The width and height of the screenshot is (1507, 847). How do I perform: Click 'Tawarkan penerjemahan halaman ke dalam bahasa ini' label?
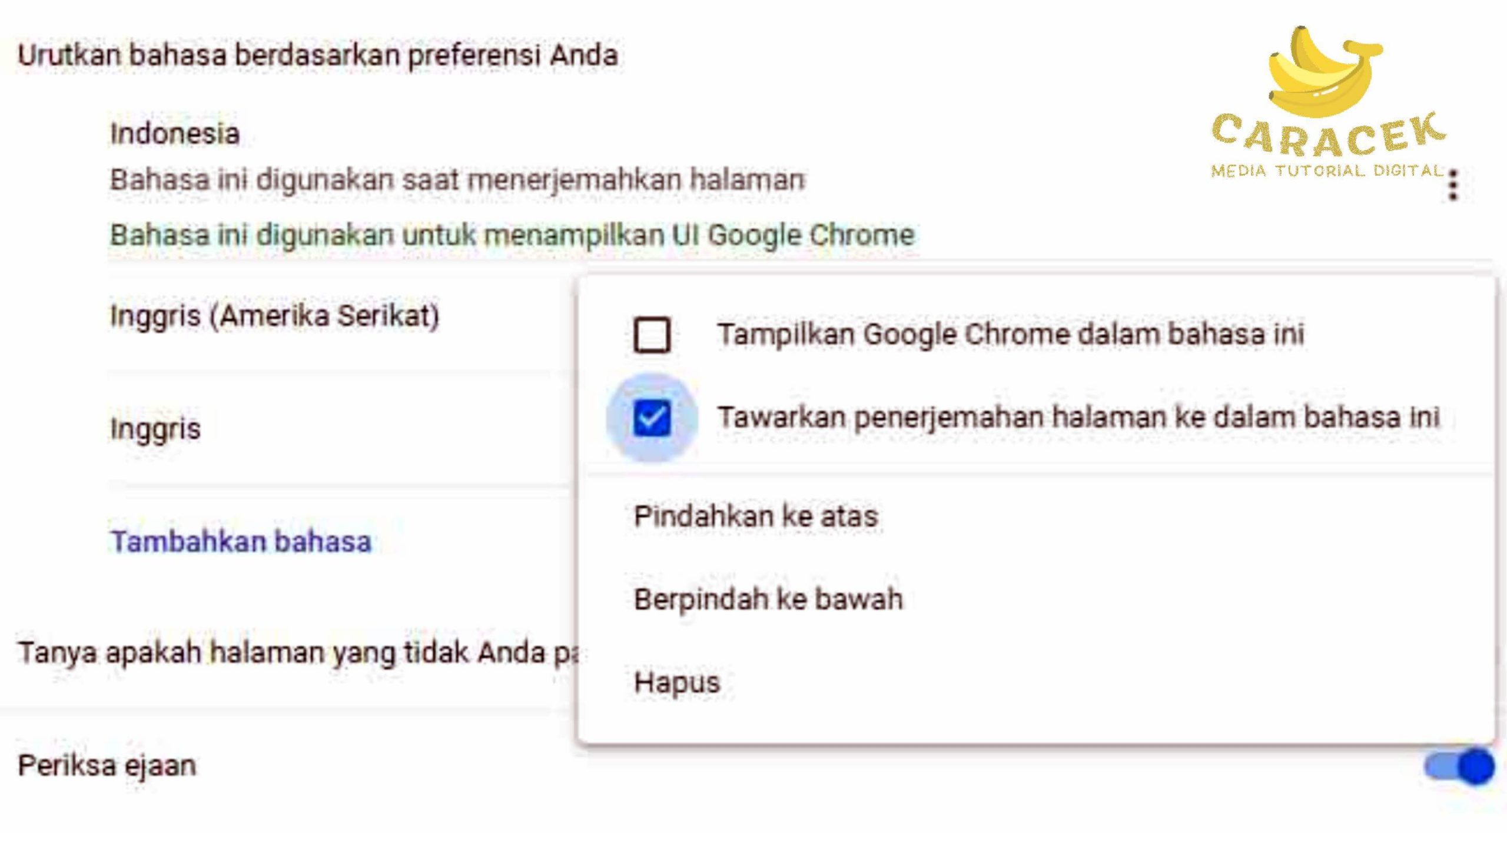1078,418
